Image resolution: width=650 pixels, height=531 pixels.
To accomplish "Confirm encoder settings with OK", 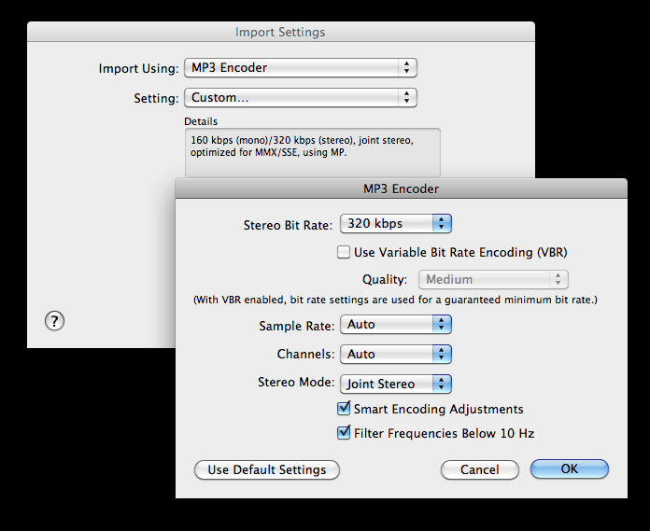I will (570, 469).
